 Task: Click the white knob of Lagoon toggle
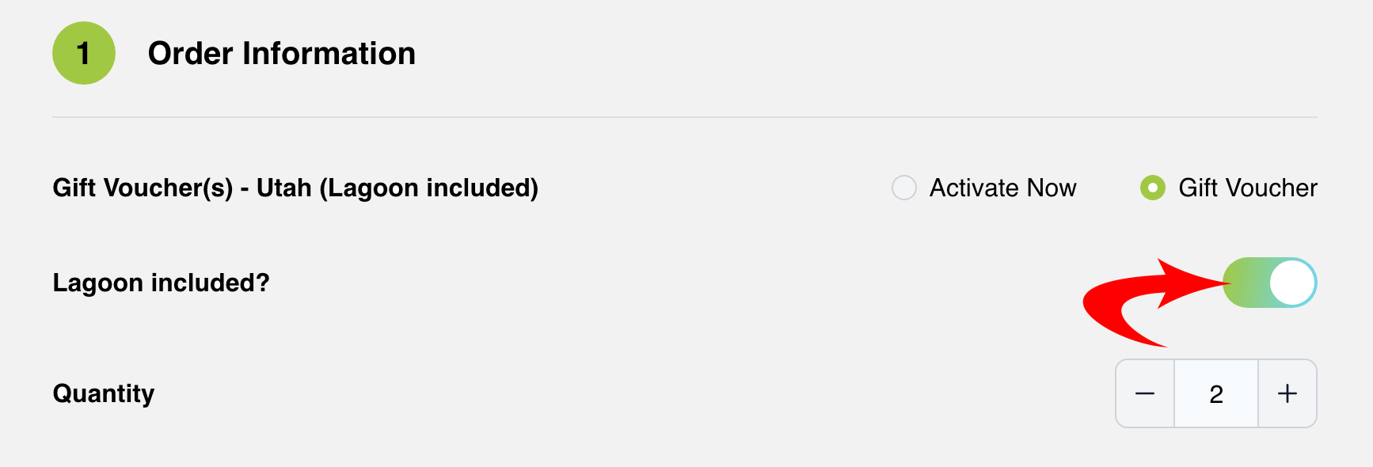[x=1291, y=283]
